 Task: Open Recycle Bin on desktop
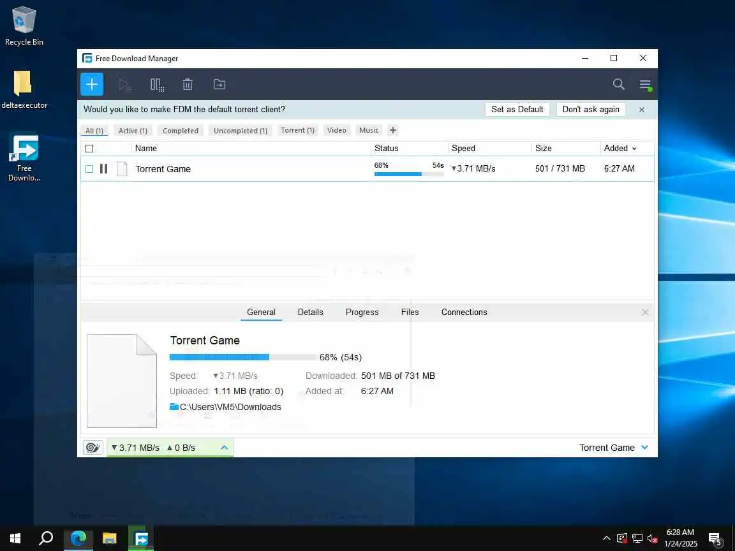pyautogui.click(x=24, y=26)
